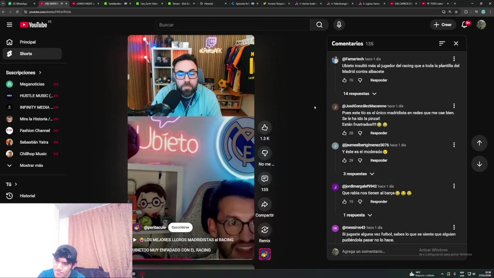Open Historial in the sidebar

(x=32, y=196)
